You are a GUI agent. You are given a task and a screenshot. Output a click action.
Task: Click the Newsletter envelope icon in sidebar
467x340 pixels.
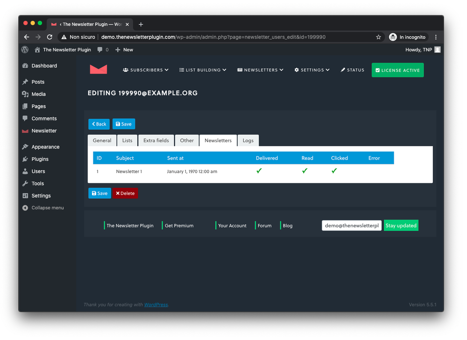click(25, 131)
